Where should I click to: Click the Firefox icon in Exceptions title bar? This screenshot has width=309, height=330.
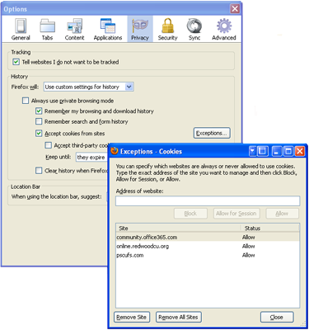click(x=114, y=151)
